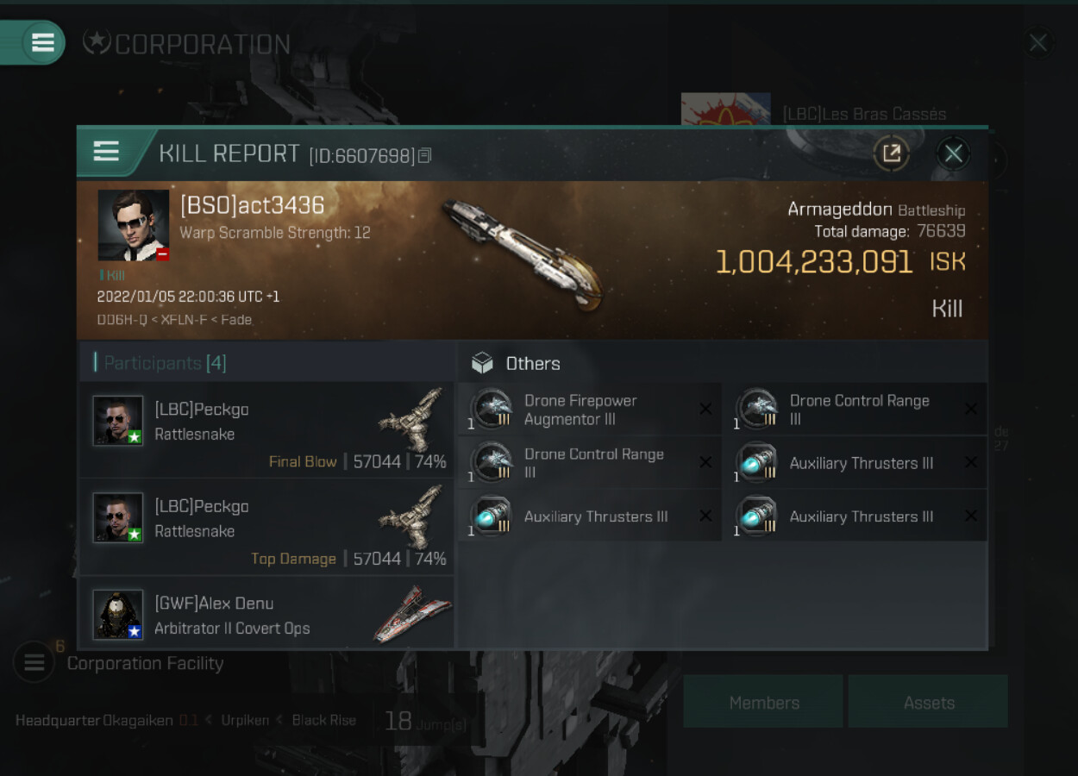Select the Top Damage Peckgo entry

click(x=266, y=527)
